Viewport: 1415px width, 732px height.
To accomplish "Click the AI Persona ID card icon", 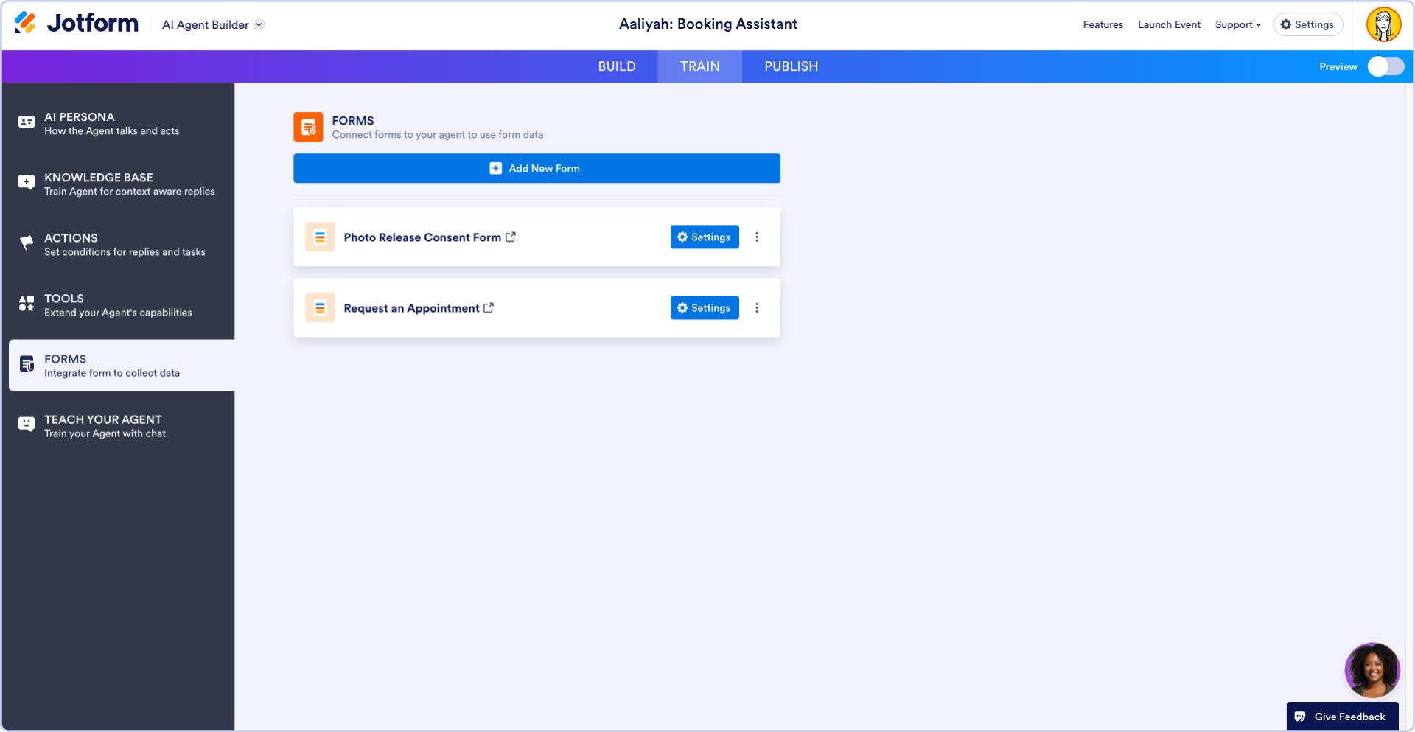I will pos(27,122).
